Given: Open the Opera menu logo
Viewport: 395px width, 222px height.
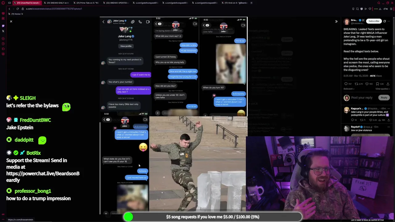Looking at the screenshot, I should 3,3.
